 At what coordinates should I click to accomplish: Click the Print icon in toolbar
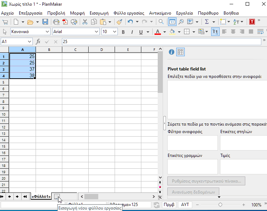pyautogui.click(x=56, y=22)
